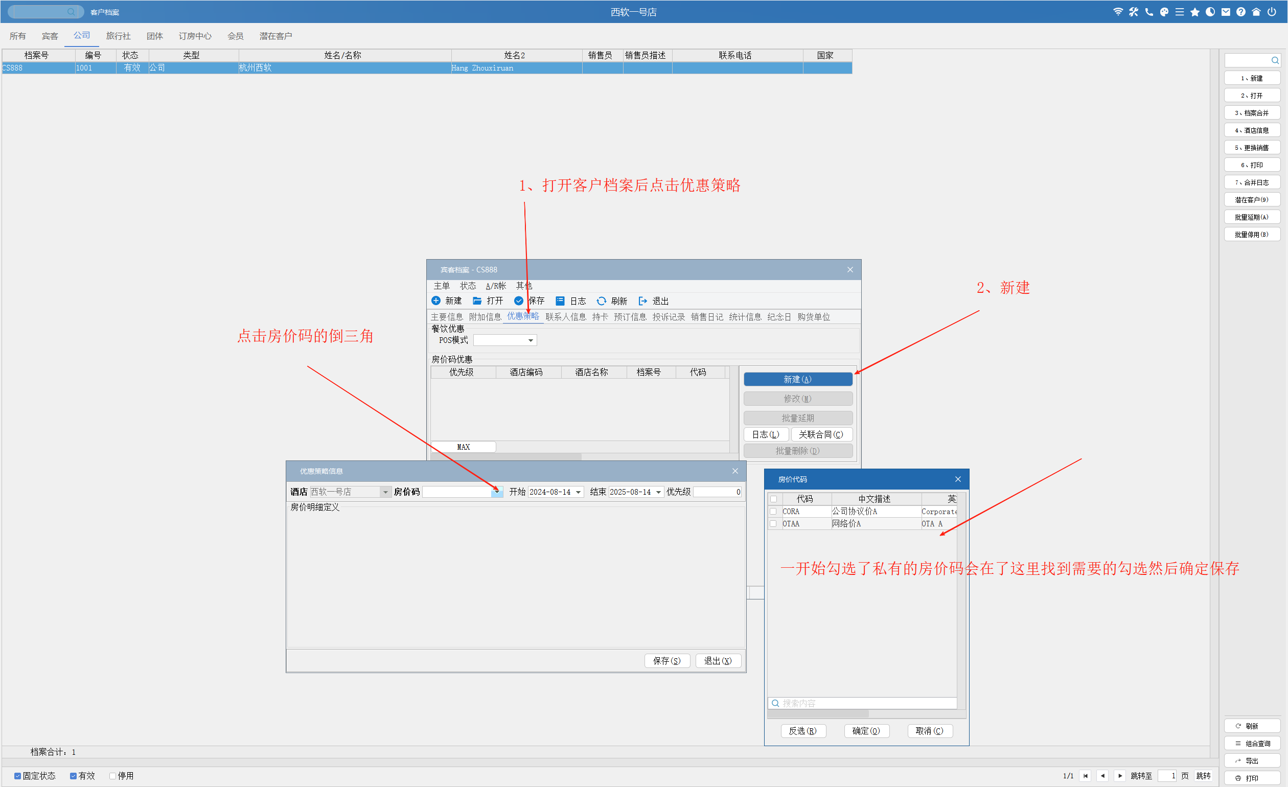Go to previous page pager arrow

pyautogui.click(x=1102, y=776)
